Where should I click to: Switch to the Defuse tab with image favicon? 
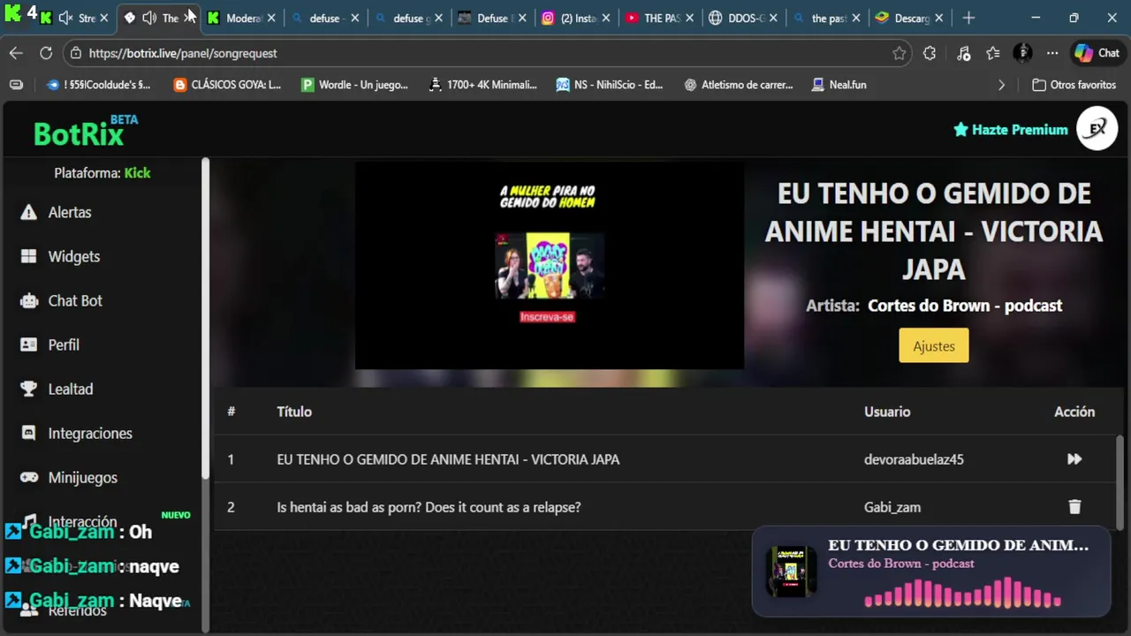tap(491, 18)
